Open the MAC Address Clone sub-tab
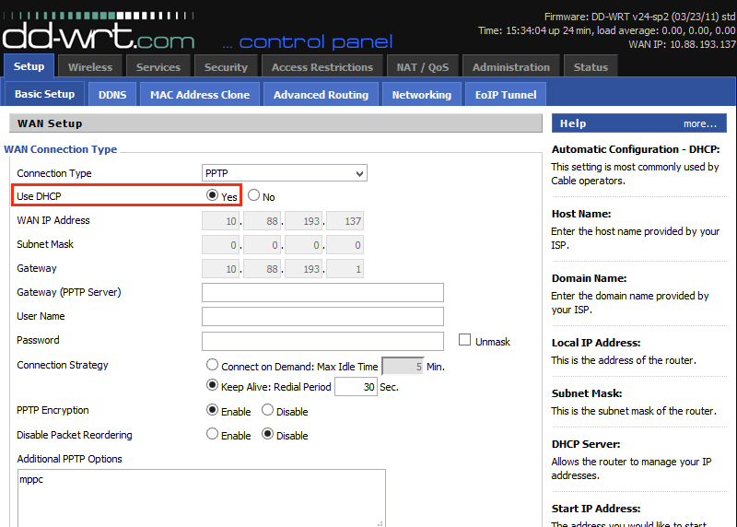 [x=200, y=94]
